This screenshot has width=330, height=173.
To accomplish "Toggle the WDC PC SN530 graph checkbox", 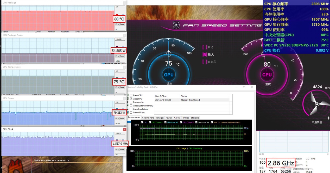I will 212,122.
